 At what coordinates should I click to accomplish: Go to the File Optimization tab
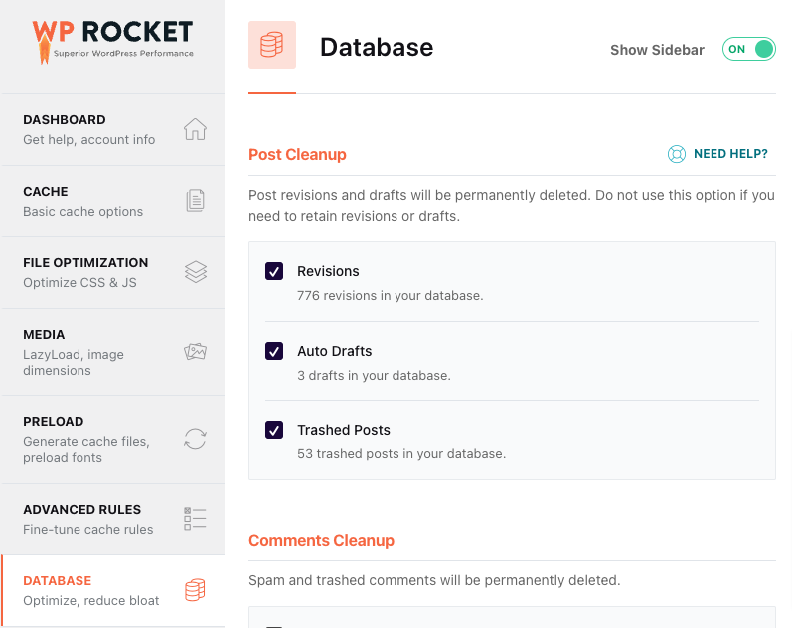pyautogui.click(x=113, y=273)
